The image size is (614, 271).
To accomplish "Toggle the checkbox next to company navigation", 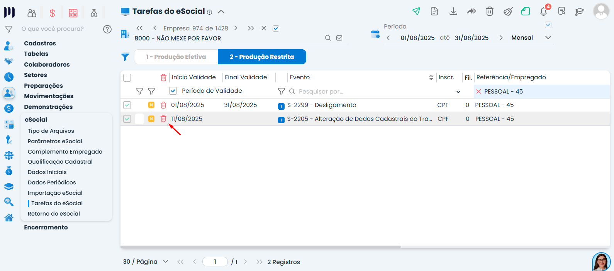I will [276, 28].
